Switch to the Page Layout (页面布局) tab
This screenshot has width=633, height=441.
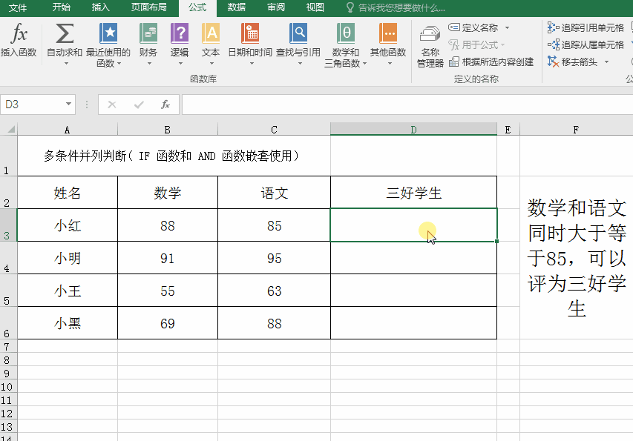pos(148,7)
